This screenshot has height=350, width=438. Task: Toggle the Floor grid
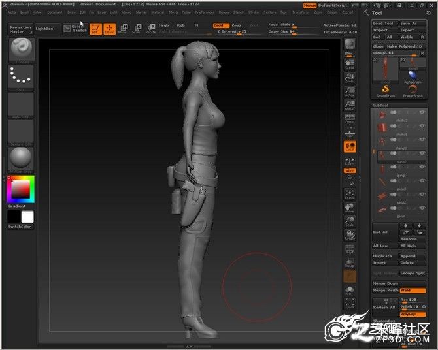pos(350,133)
